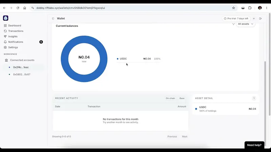The width and height of the screenshot is (271, 152).
Task: Click the site info icon in the address bar
Action: pyautogui.click(x=33, y=8)
